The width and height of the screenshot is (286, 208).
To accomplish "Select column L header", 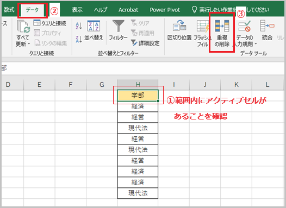I will coord(268,85).
